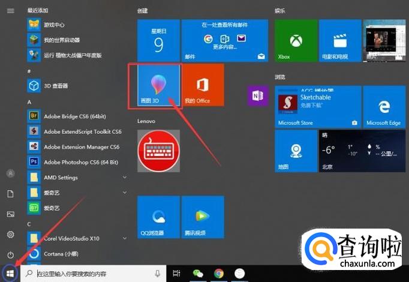This screenshot has width=409, height=282.
Task: Open WeChat from the taskbar
Action: [198, 274]
